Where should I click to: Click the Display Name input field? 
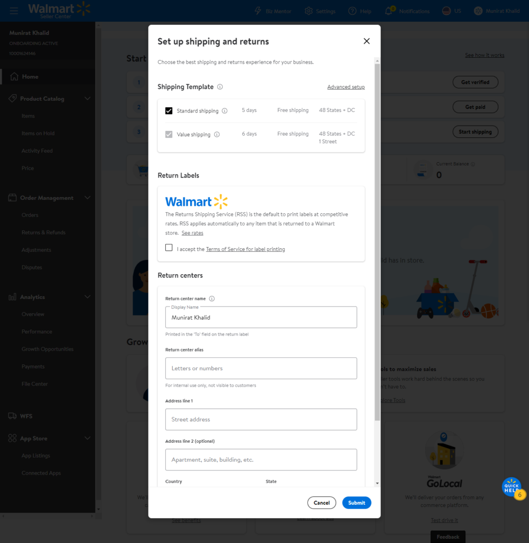pyautogui.click(x=261, y=317)
